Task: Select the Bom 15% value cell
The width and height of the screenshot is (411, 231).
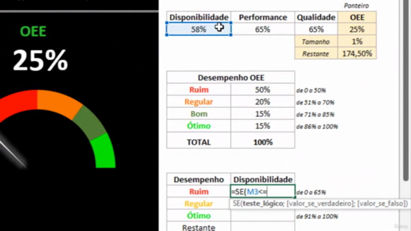Action: 263,114
